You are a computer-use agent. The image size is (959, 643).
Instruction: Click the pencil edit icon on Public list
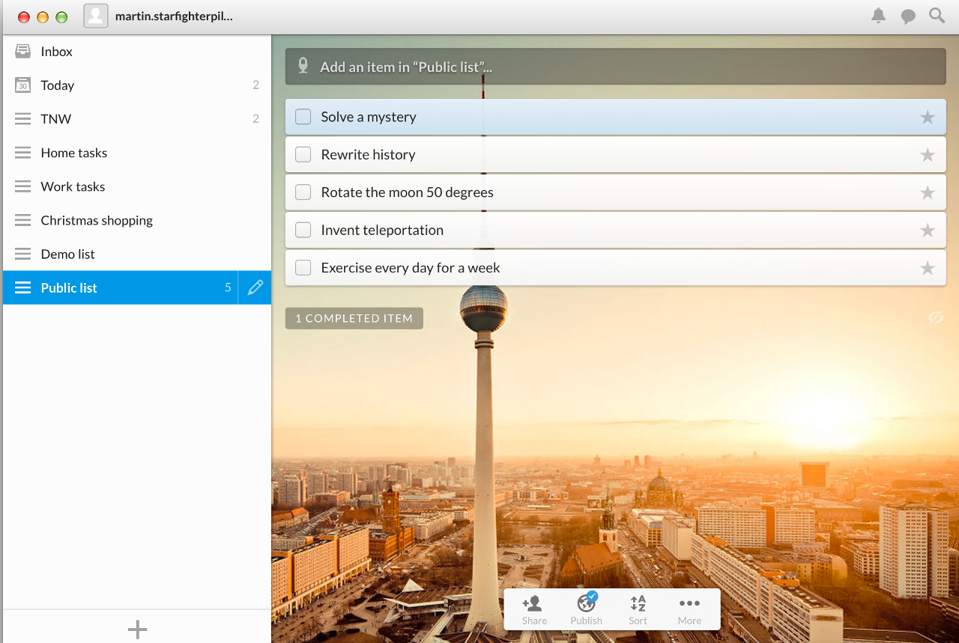point(255,287)
